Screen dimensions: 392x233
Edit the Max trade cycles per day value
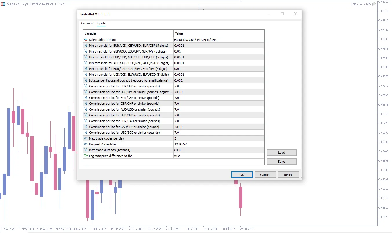tap(218, 138)
